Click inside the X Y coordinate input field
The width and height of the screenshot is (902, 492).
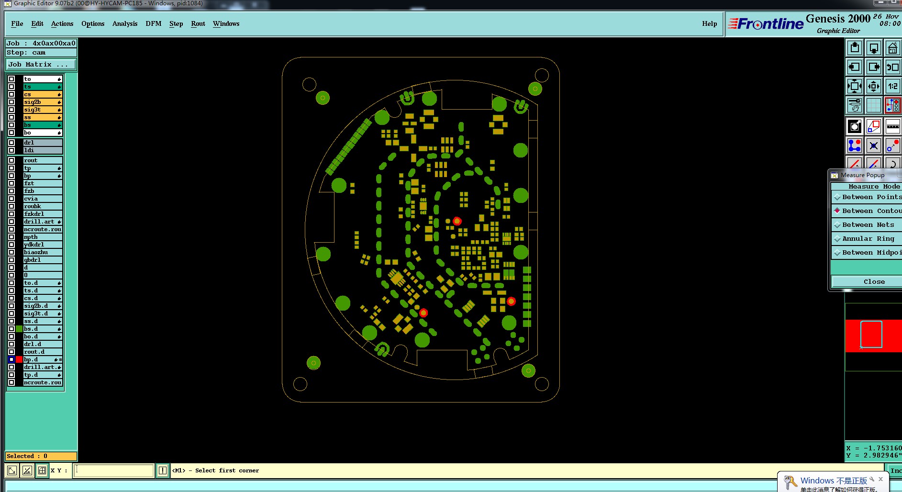coord(114,470)
